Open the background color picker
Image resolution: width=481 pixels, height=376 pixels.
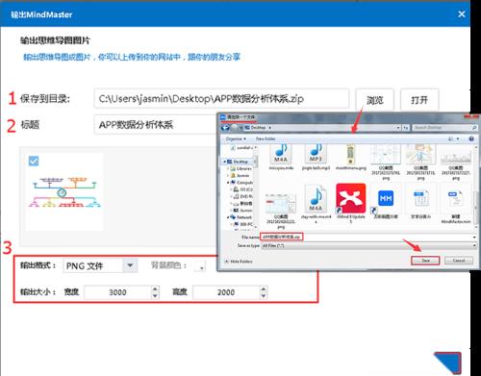coord(200,265)
